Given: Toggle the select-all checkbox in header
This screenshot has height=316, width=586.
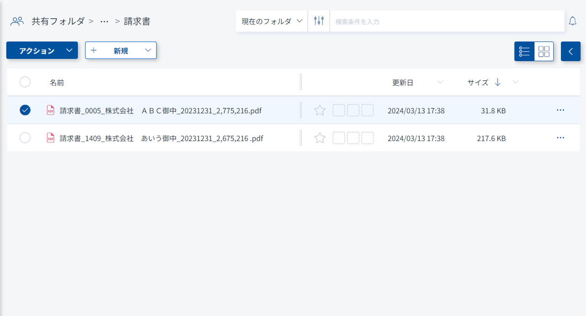Looking at the screenshot, I should 25,82.
